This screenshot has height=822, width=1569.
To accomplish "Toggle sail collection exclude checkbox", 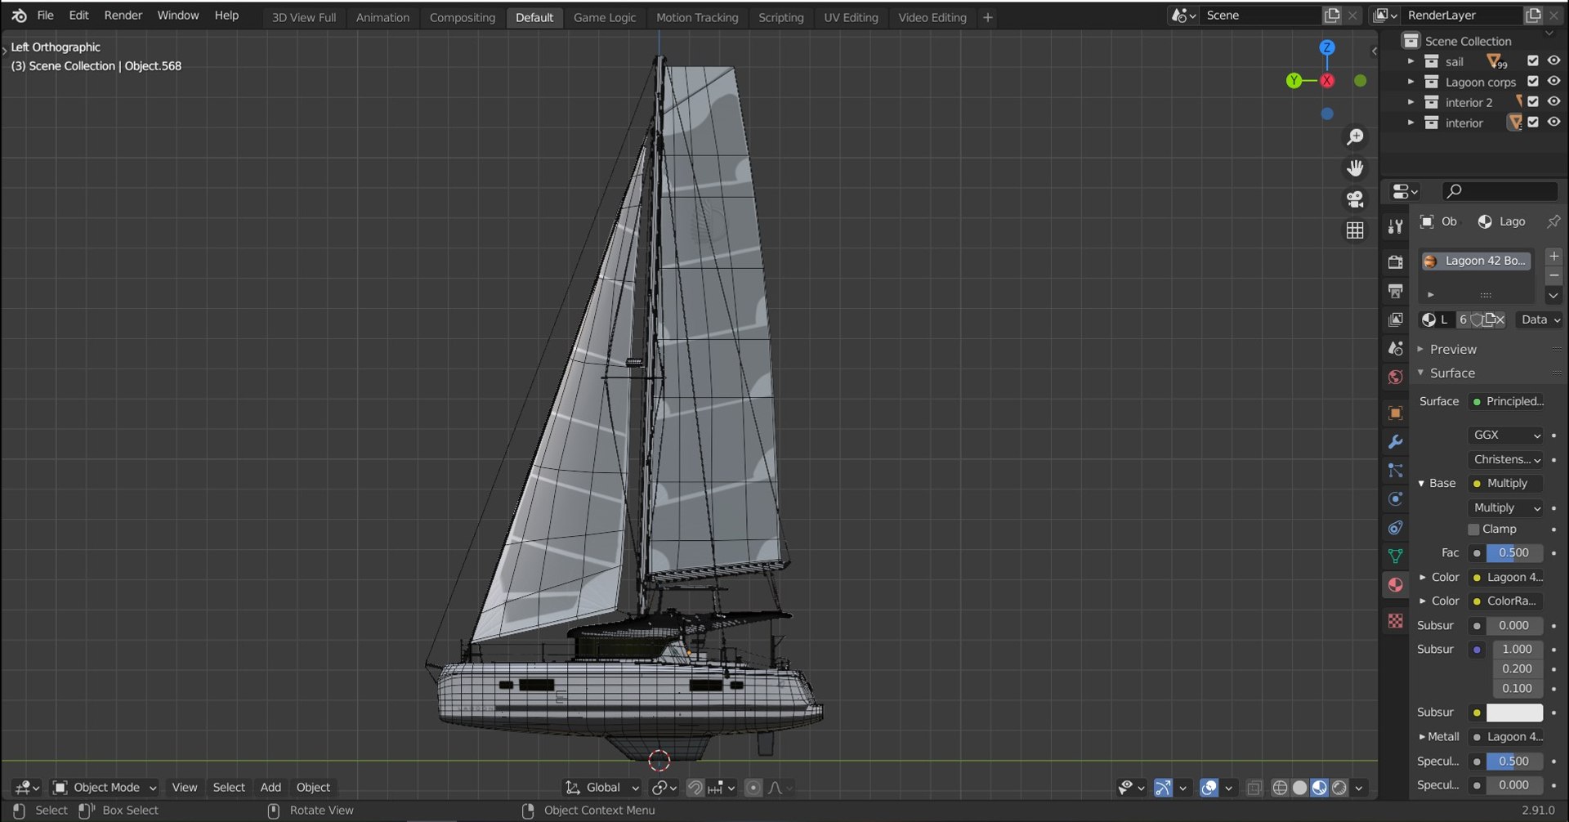I will 1533,60.
